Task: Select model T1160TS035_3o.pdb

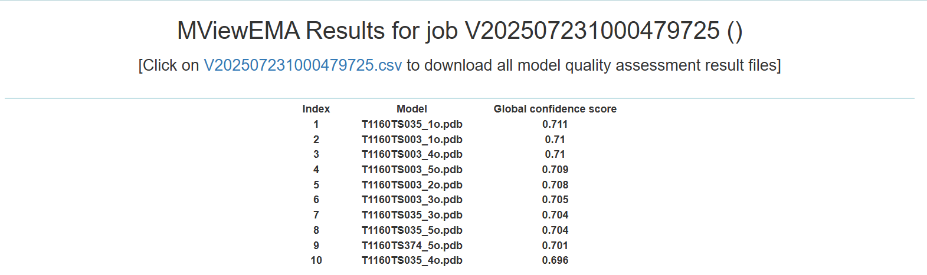Action: [x=412, y=215]
